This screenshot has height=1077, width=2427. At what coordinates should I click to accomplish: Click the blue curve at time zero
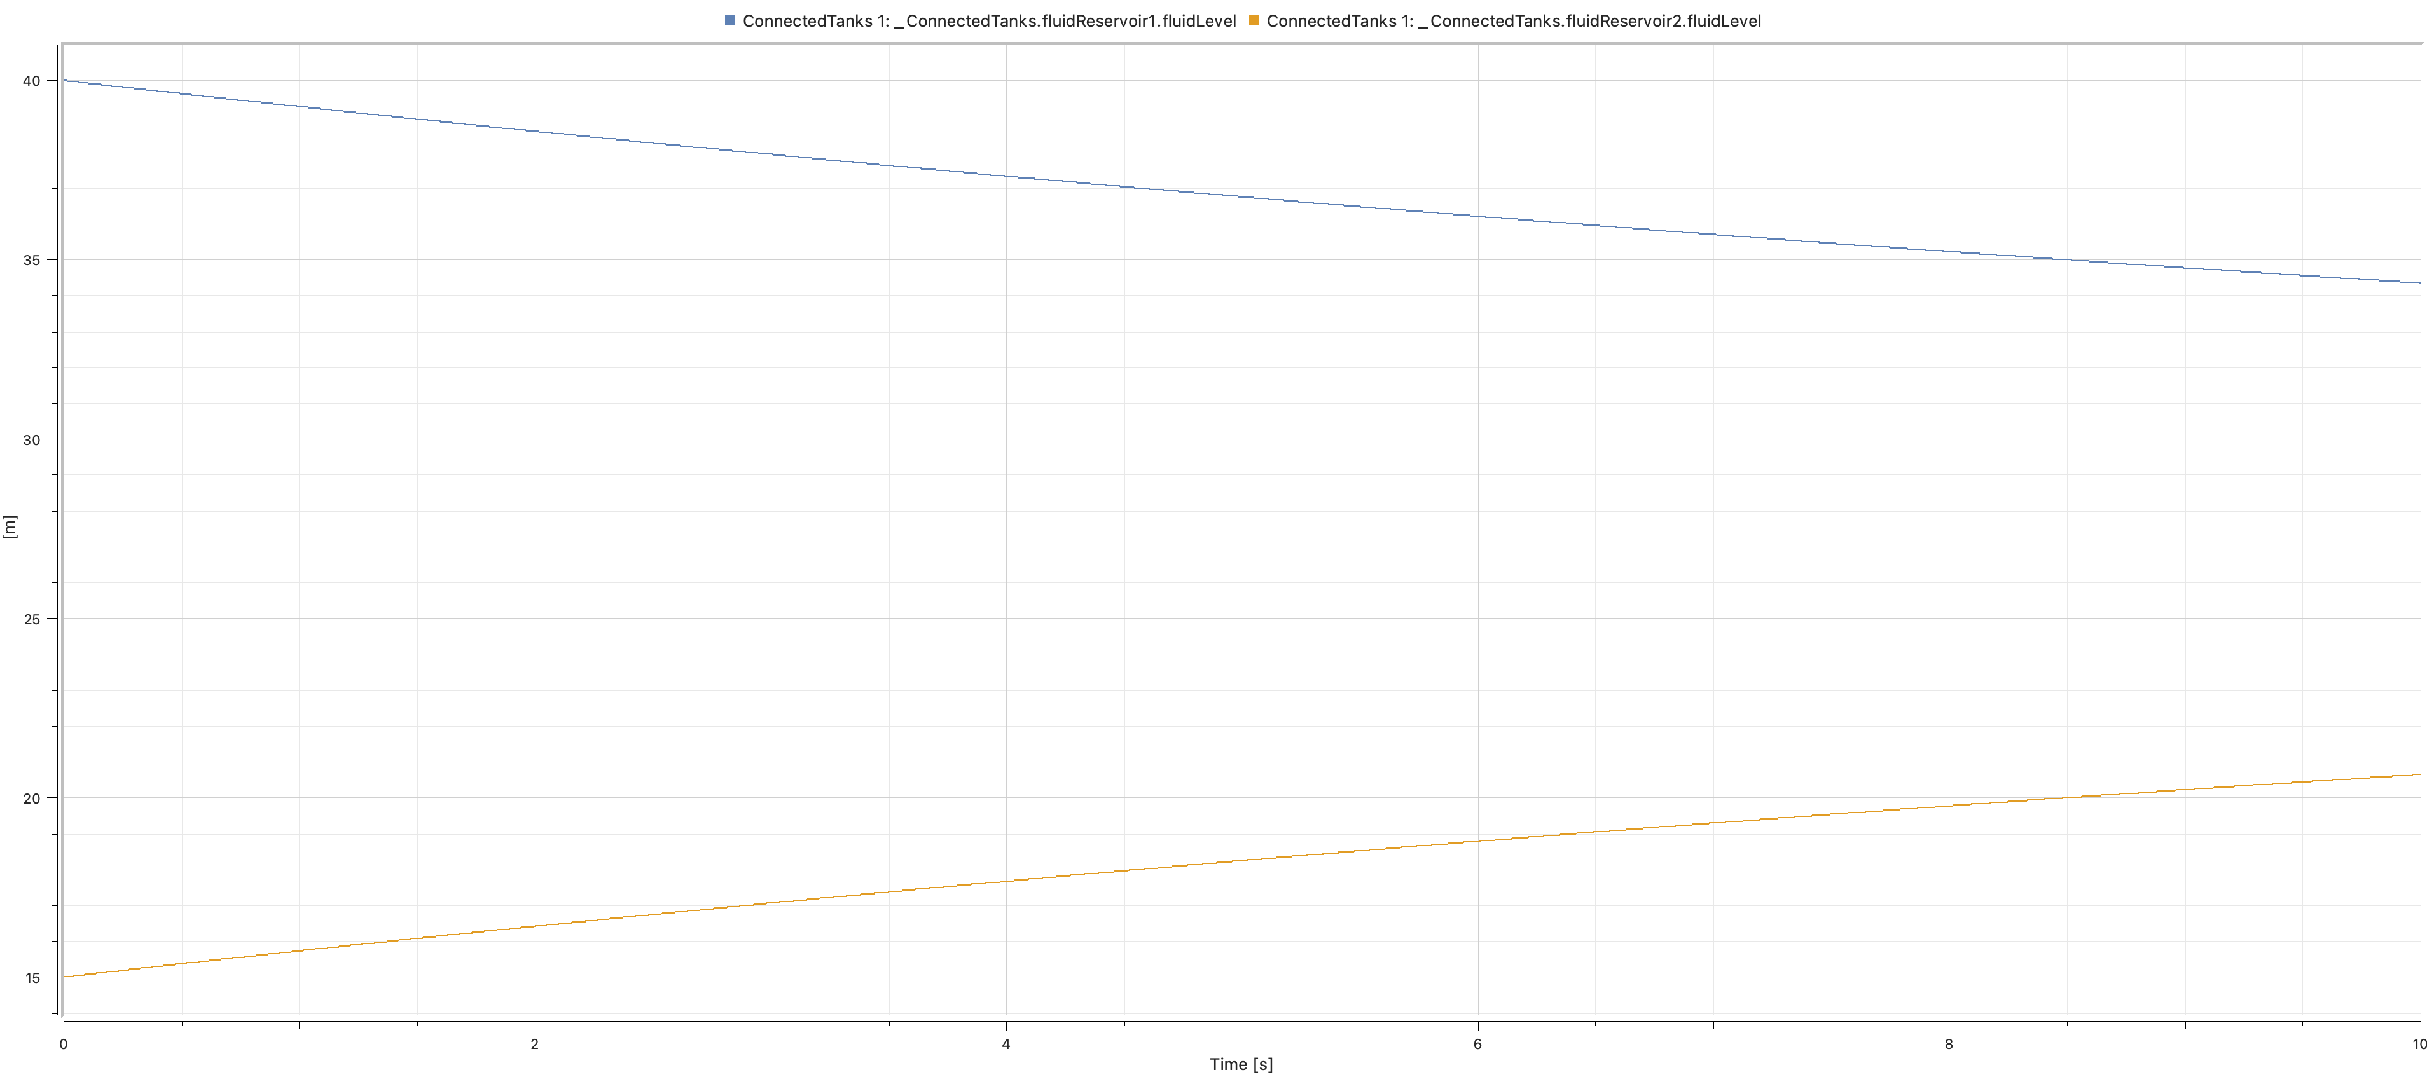coord(64,81)
